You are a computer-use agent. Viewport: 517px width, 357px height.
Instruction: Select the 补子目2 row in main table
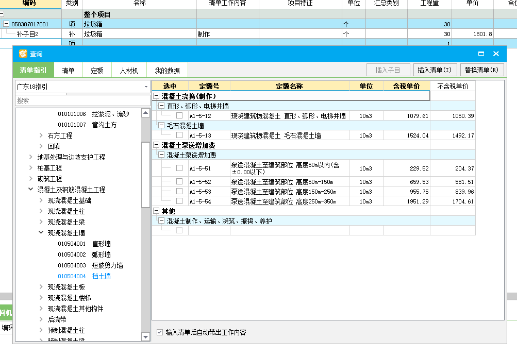click(x=27, y=34)
